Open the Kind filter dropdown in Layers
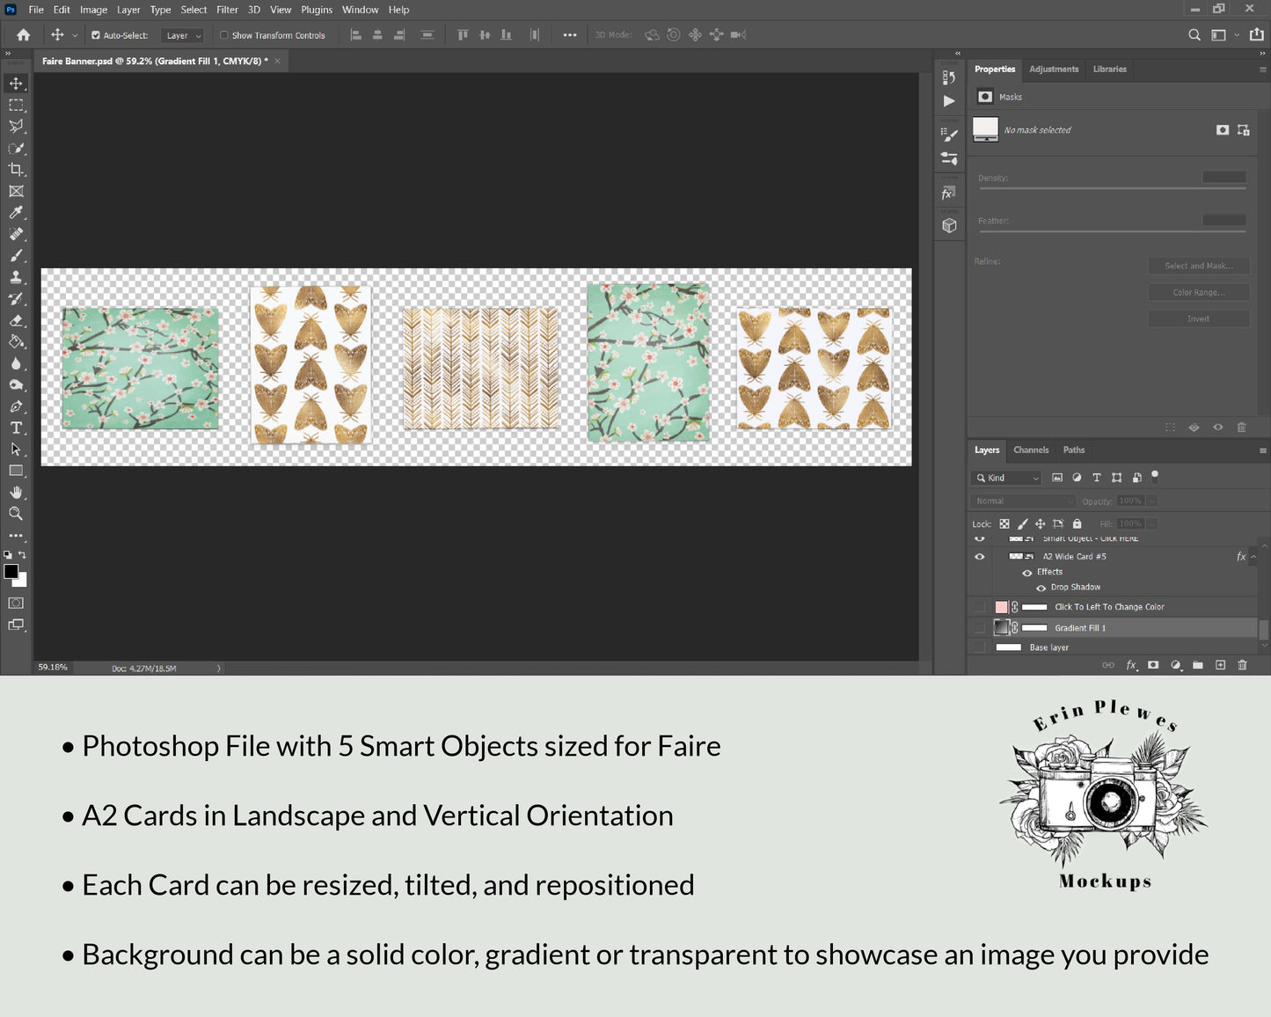Image resolution: width=1271 pixels, height=1017 pixels. coord(1007,478)
